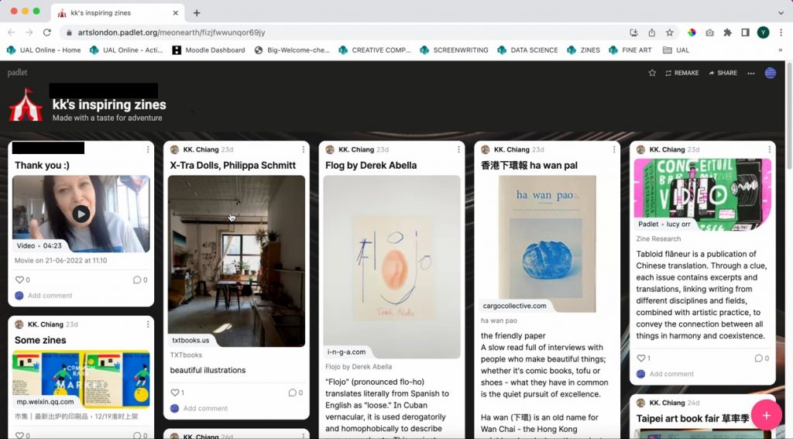Click the browser forward arrow
This screenshot has height=439, width=793.
click(x=29, y=33)
